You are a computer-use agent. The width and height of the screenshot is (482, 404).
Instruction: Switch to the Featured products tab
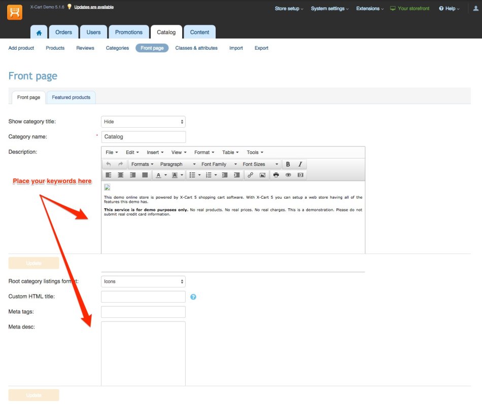[x=71, y=97]
